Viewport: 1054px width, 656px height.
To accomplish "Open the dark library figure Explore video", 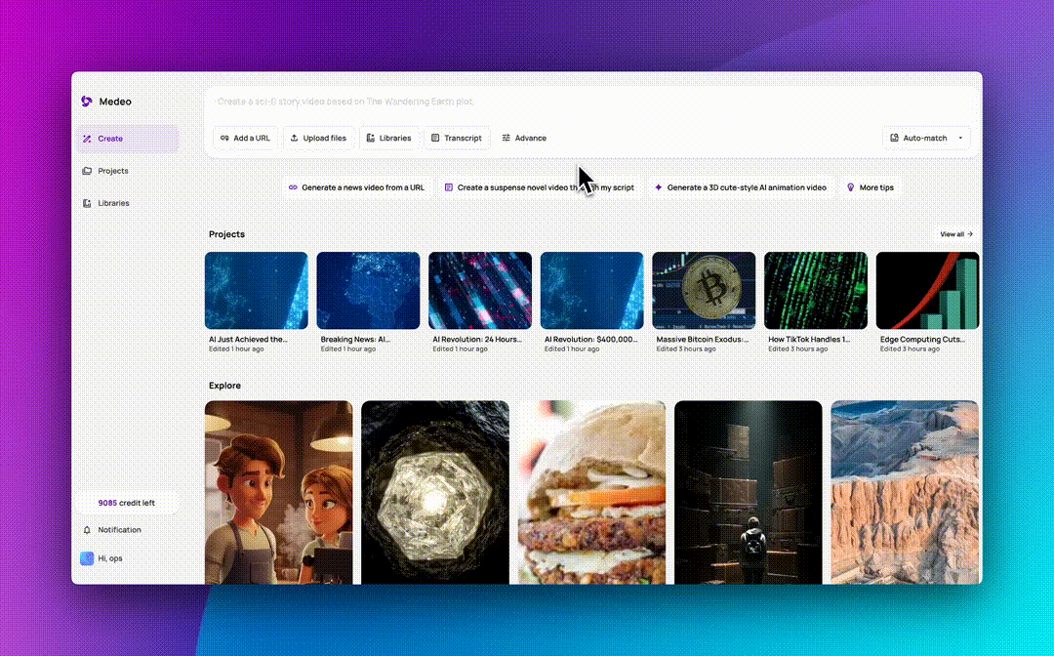I will tap(749, 492).
